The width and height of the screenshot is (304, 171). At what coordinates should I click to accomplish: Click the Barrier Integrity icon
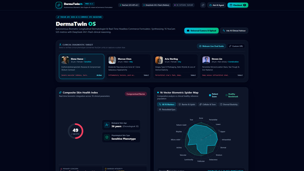pos(106,169)
